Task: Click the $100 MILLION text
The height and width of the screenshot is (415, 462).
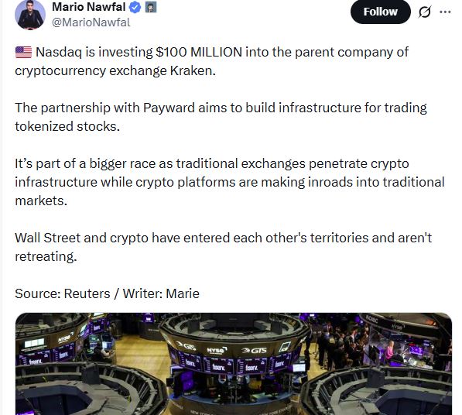Action: (x=199, y=52)
